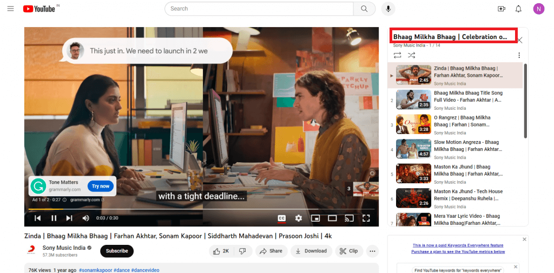This screenshot has height=273, width=554.
Task: Play O Rangrez playlist item
Action: click(455, 125)
